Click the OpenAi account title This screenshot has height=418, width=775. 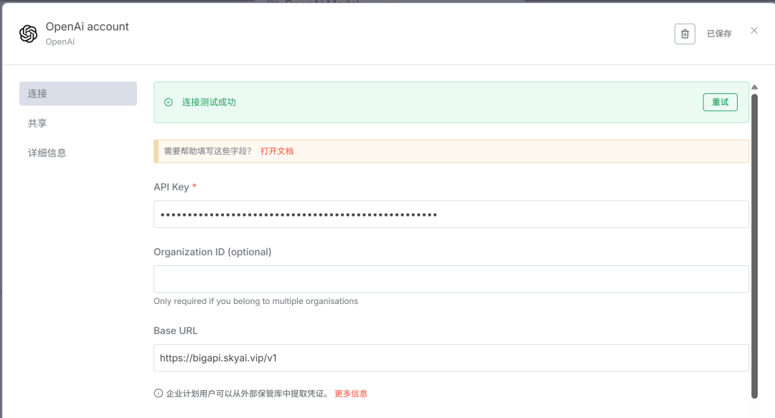pos(87,27)
